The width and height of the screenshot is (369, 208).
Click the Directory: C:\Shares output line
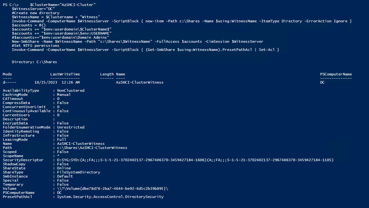(34, 62)
